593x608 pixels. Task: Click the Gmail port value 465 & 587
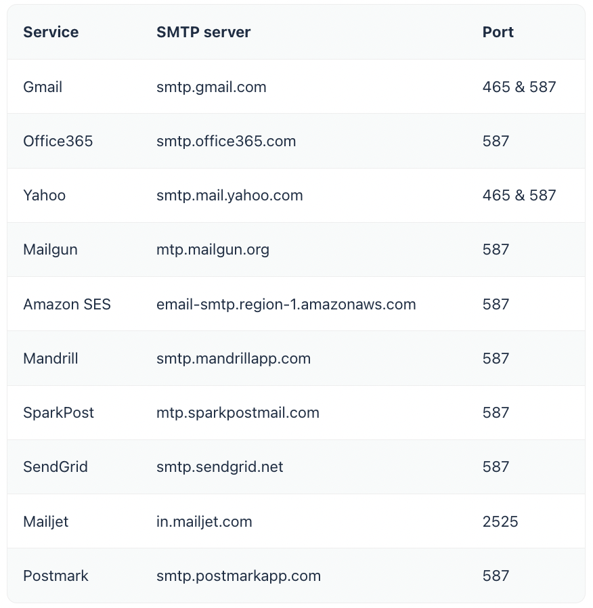519,87
